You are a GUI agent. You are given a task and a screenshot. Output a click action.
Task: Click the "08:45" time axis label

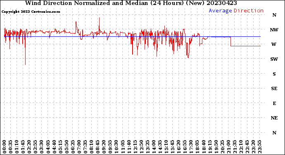point(97,147)
